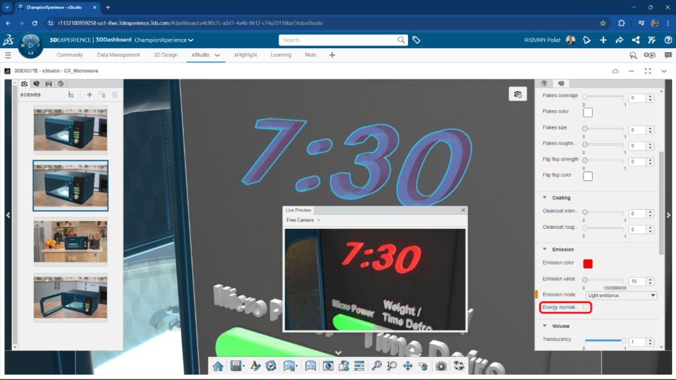Open the ChampionXperience dashboard dropdown
This screenshot has width=676, height=380.
coord(164,40)
